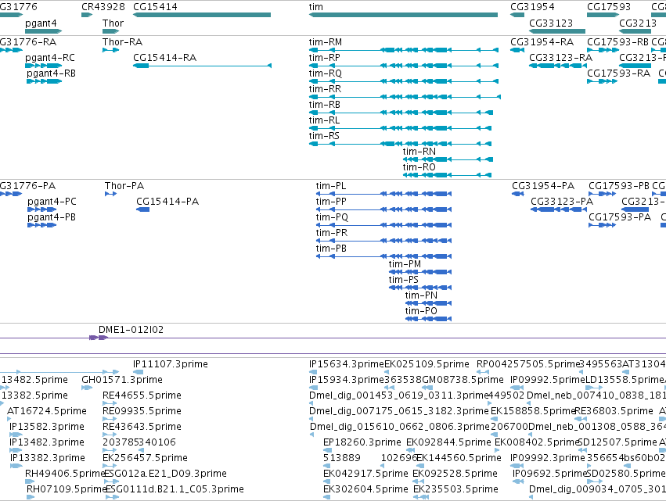Image resolution: width=666 pixels, height=501 pixels.
Task: Click the tim-PO protein label
Action: point(421,311)
